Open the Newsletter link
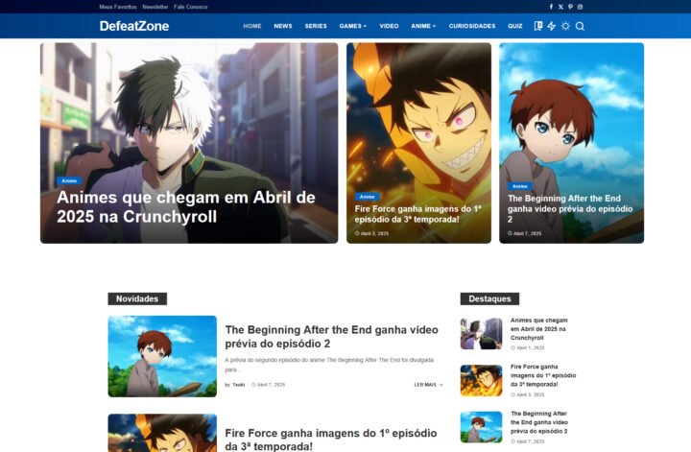The image size is (691, 452). click(x=155, y=7)
